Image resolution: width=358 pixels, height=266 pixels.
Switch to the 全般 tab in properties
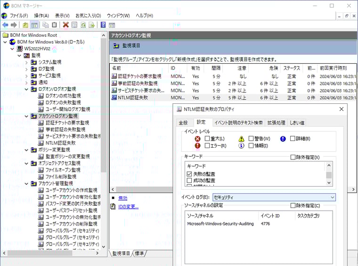click(x=183, y=123)
